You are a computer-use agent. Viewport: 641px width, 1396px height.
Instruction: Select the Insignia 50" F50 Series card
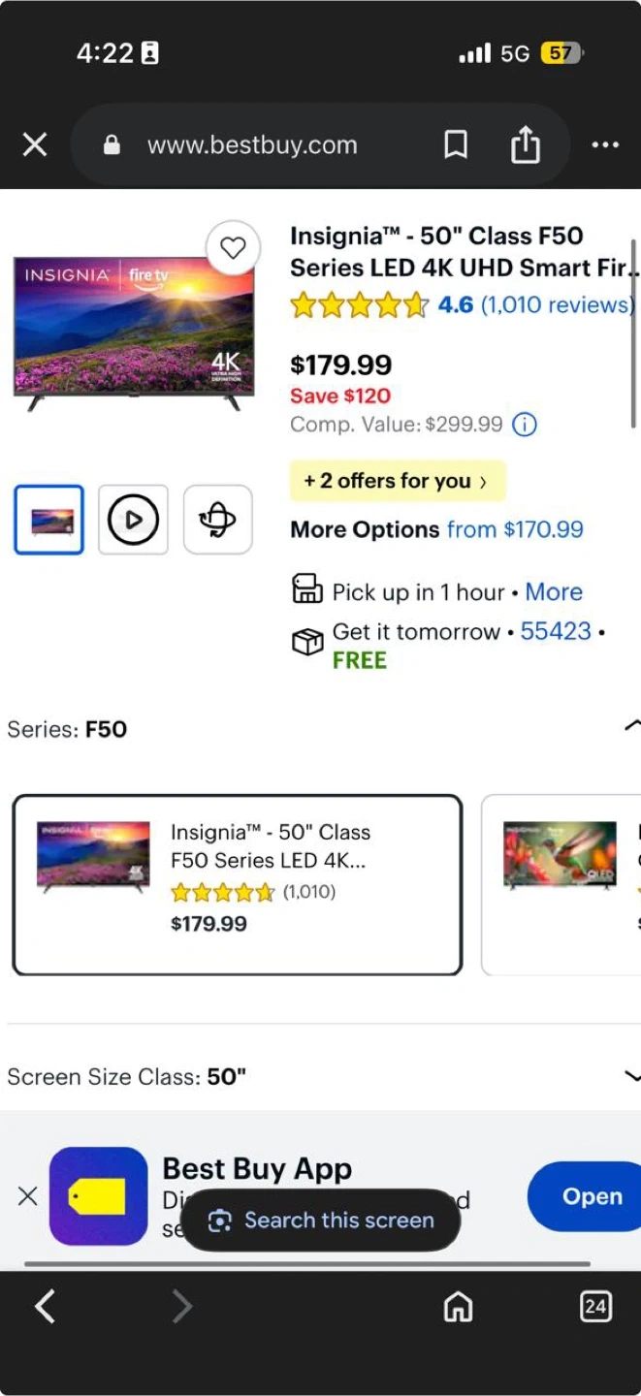[237, 884]
